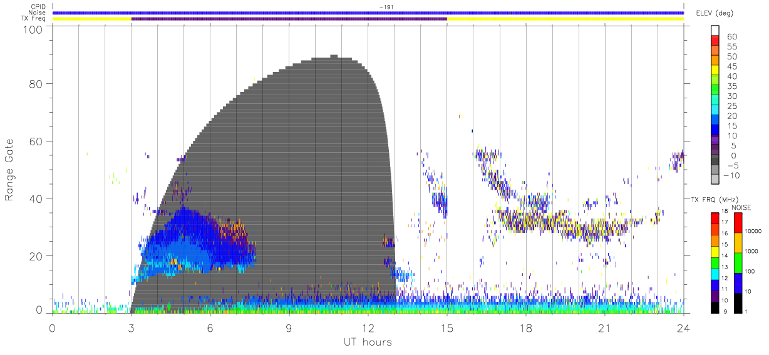Click the 15 tick on the UT hours axis
This screenshot has width=769, height=355.
pos(447,327)
